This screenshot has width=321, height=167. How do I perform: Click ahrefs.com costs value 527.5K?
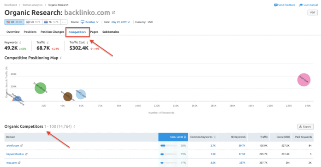pos(285,146)
